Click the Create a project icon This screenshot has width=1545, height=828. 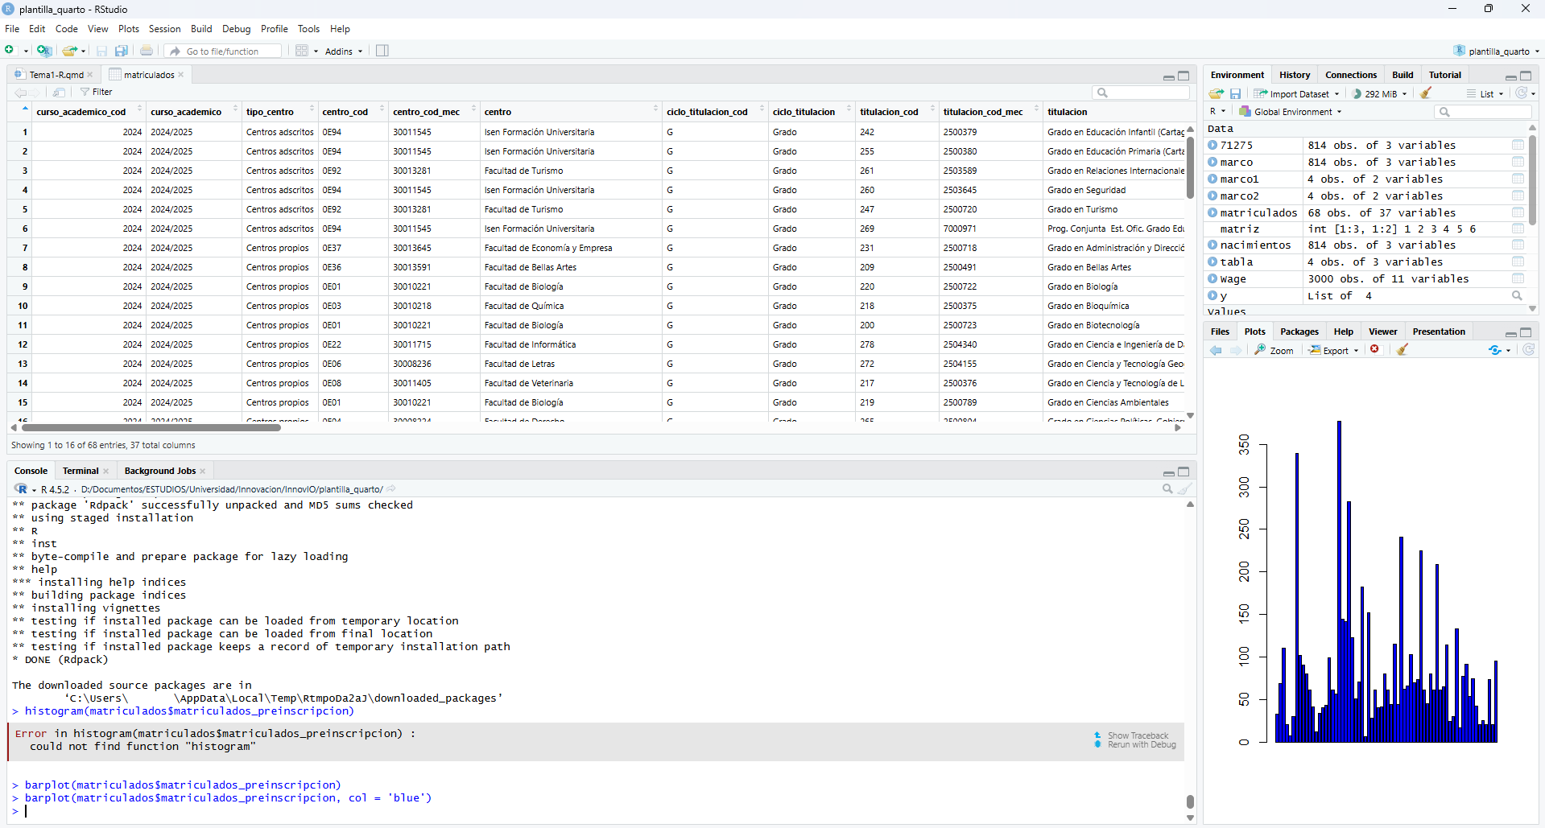[x=44, y=51]
